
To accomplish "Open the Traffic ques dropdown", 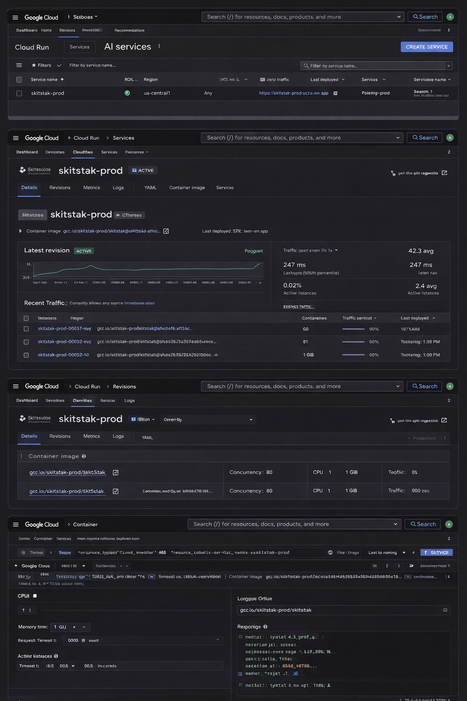I will pos(311,250).
